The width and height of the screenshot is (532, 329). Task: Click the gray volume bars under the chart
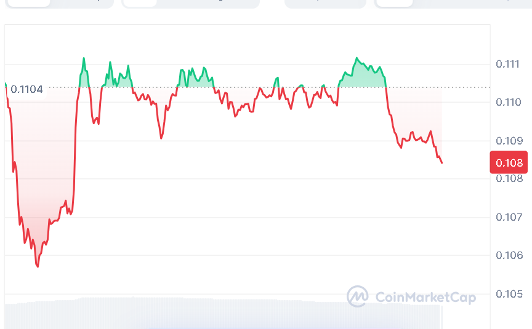(222, 314)
